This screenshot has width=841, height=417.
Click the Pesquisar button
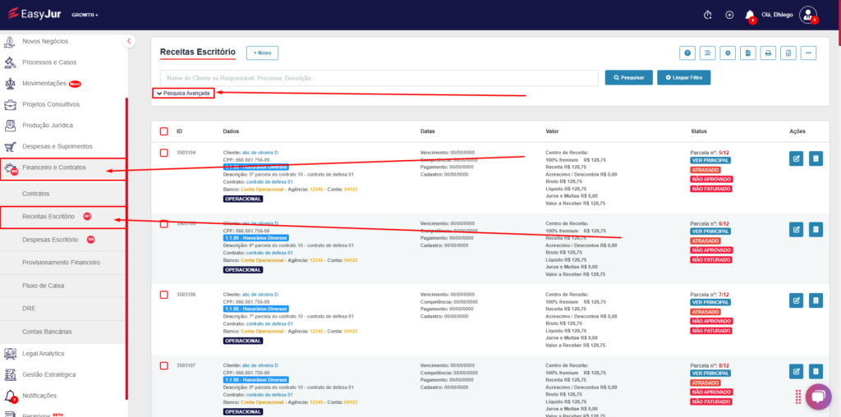628,78
